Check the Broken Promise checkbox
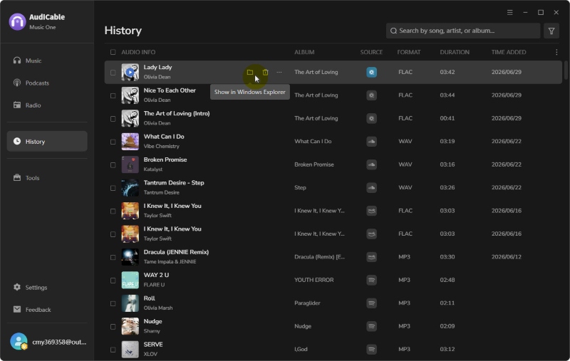 (x=113, y=165)
